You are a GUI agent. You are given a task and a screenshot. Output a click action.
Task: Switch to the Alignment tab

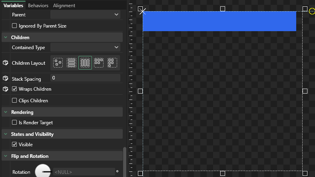coord(64,6)
